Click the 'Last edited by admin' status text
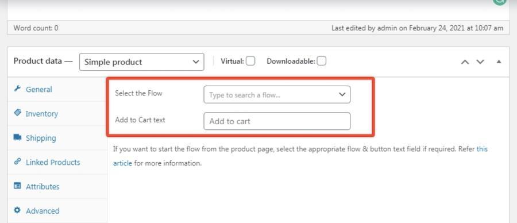 pos(418,28)
